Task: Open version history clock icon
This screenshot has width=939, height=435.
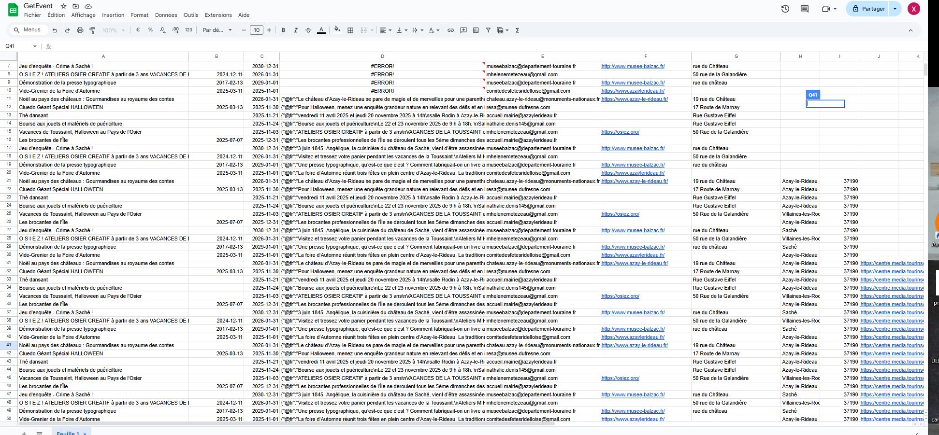Action: 785,9
